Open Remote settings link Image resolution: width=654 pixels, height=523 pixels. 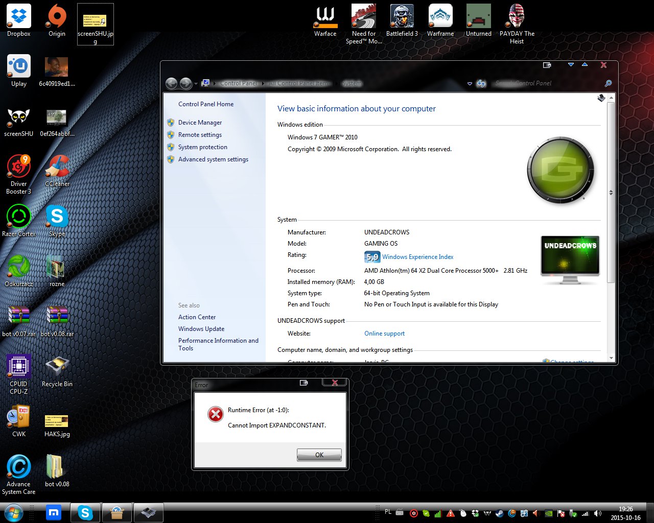(200, 135)
